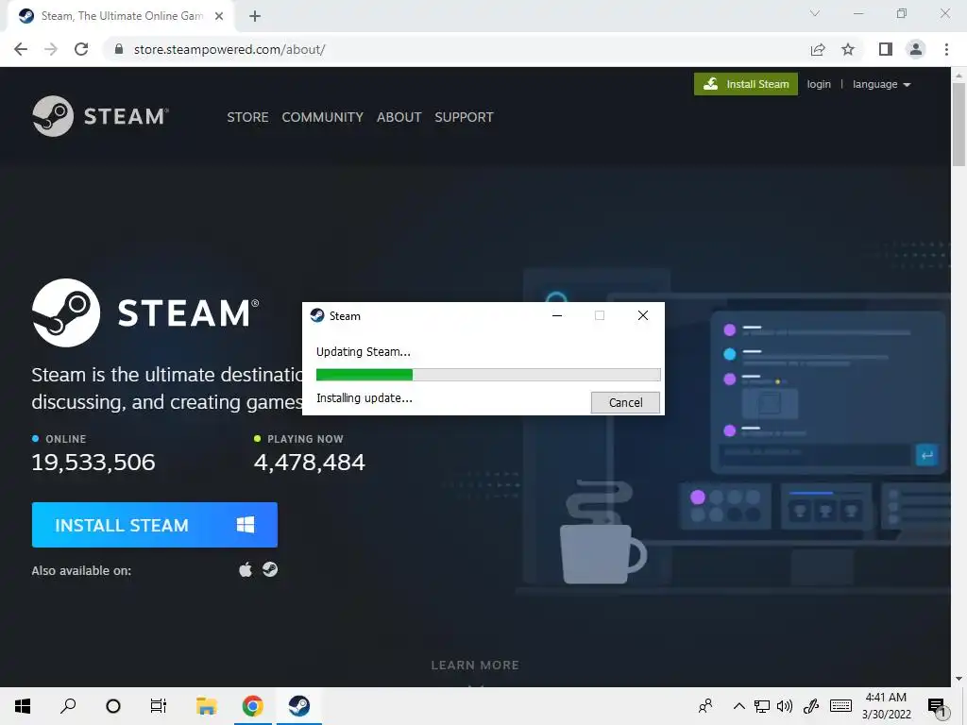Click the large STEAM hero logo
This screenshot has width=967, height=725.
click(x=145, y=312)
